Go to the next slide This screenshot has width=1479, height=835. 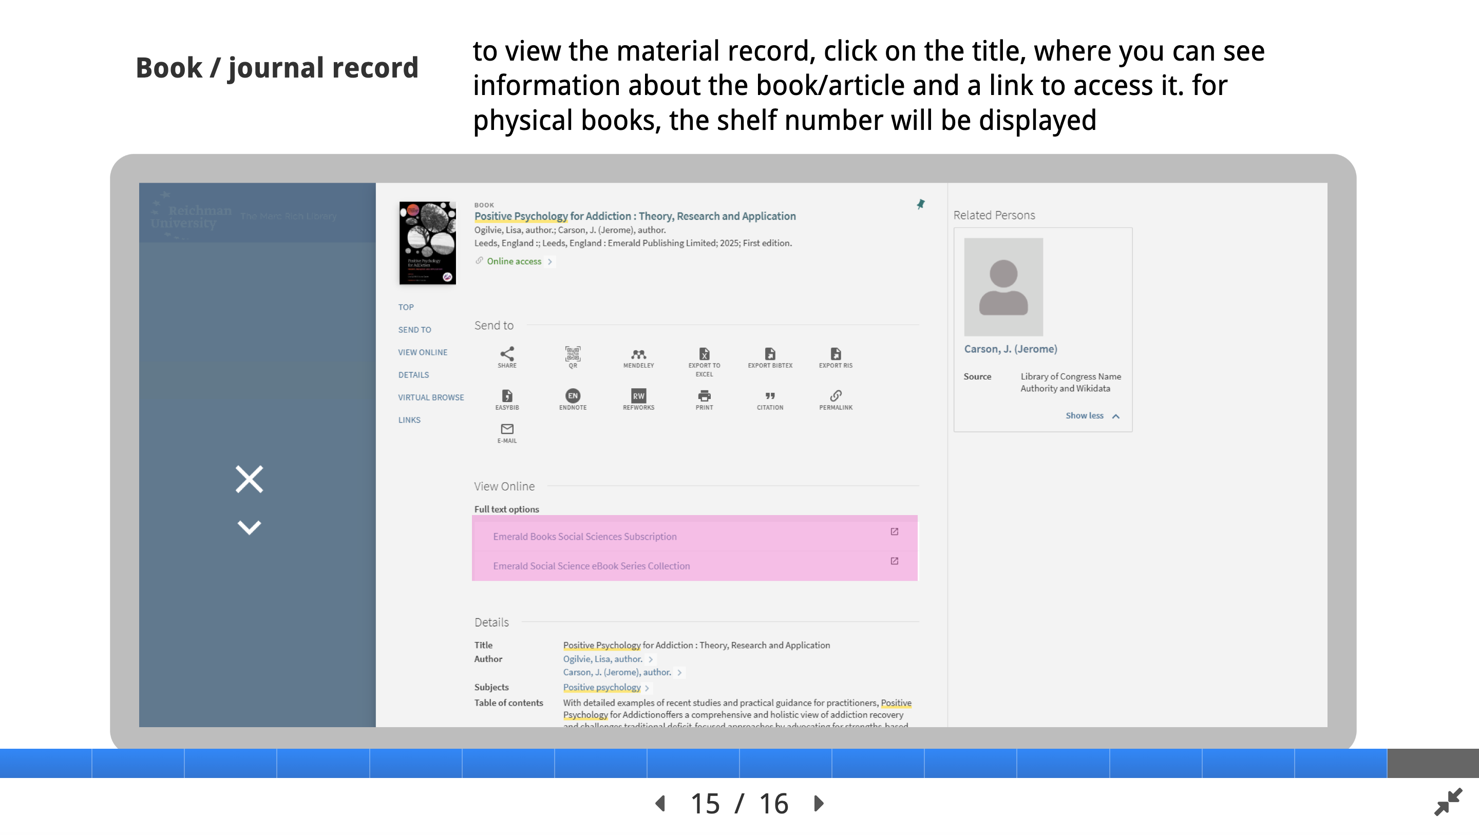(x=819, y=803)
